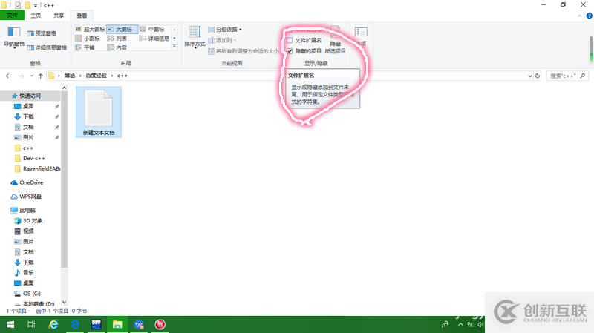
Task: Select the 新建文本文档 file thumbnail
Action: pyautogui.click(x=99, y=112)
